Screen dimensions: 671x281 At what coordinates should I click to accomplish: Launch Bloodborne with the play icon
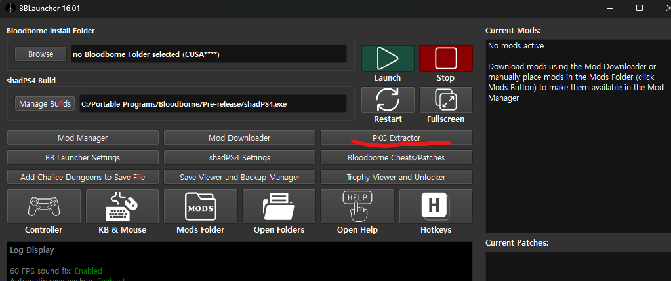coord(388,58)
